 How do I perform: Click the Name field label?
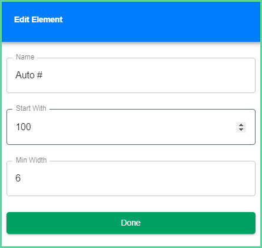point(25,57)
